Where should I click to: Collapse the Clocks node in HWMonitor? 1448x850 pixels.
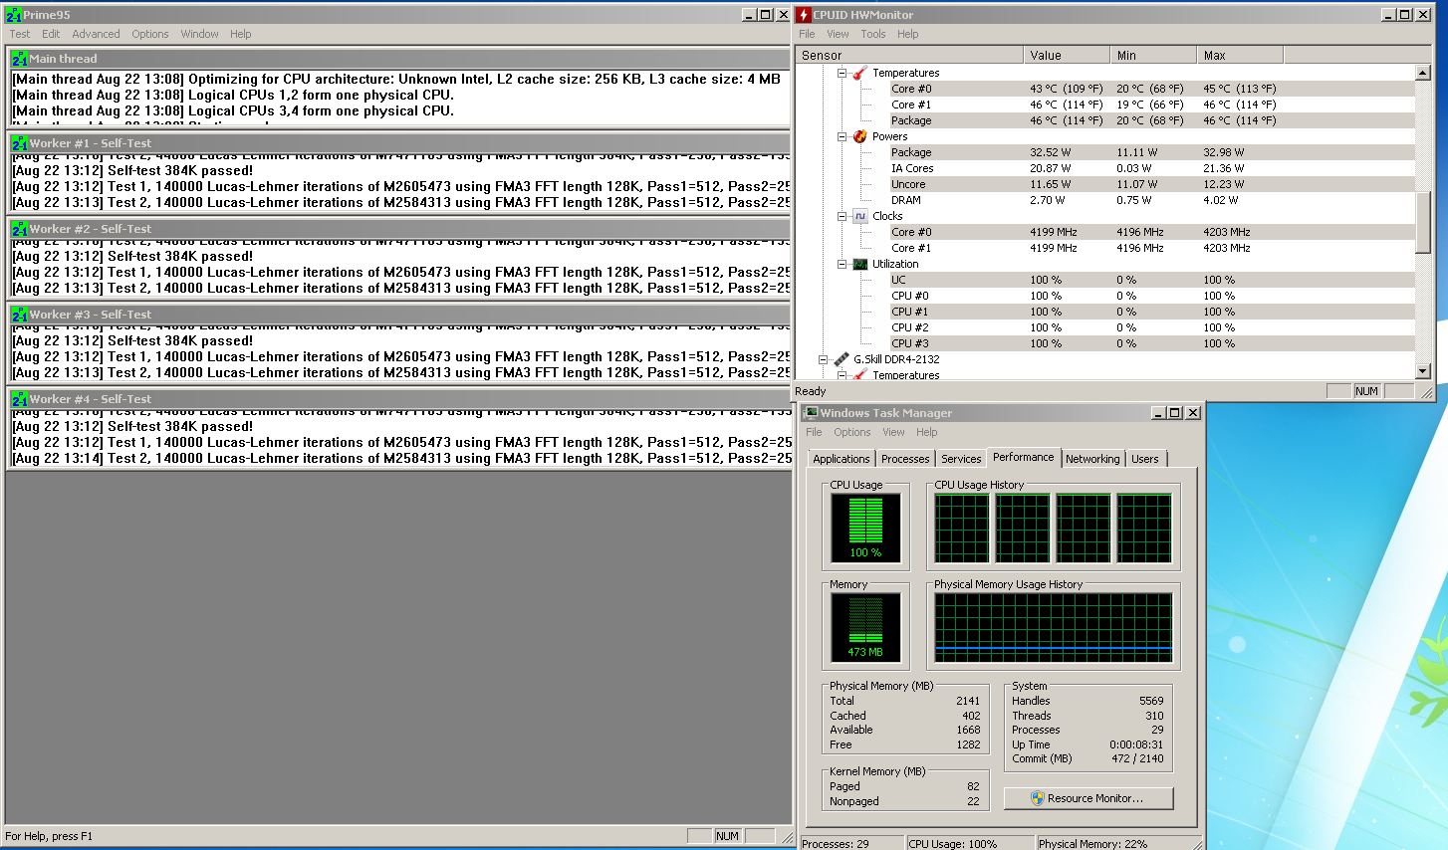click(x=842, y=216)
